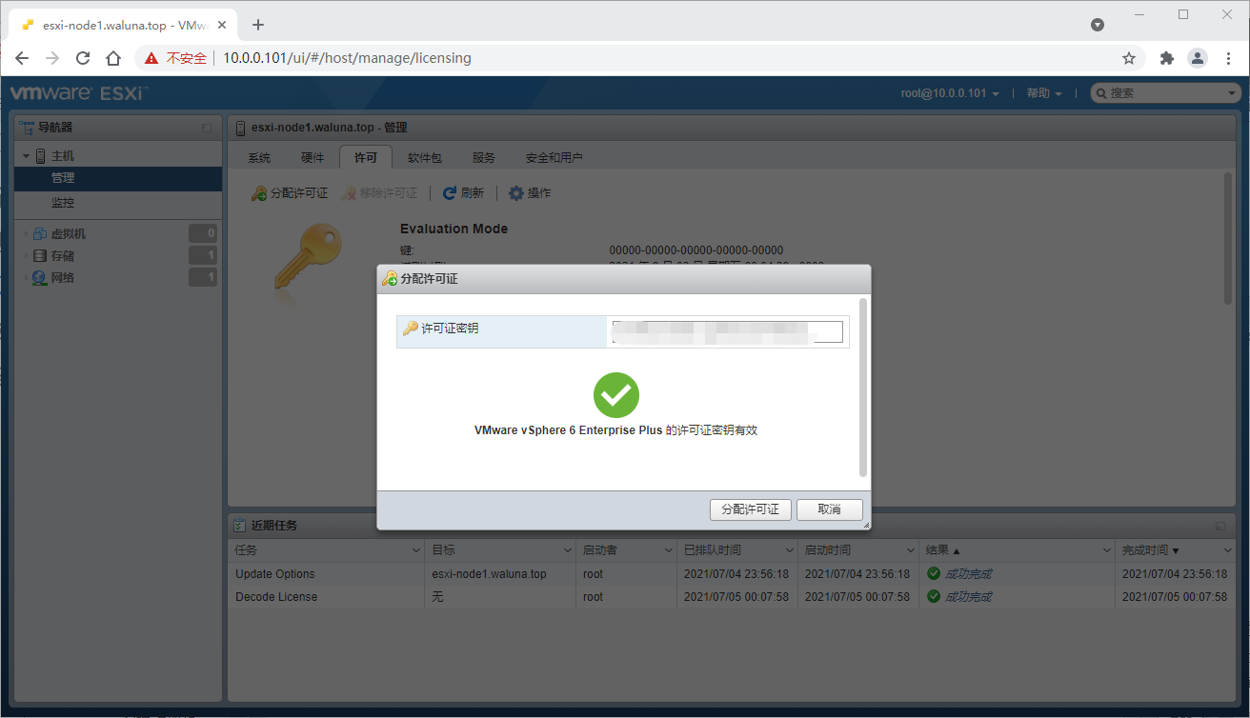Select the Storage (存储) icon in navigator
The width and height of the screenshot is (1250, 718).
click(x=40, y=256)
